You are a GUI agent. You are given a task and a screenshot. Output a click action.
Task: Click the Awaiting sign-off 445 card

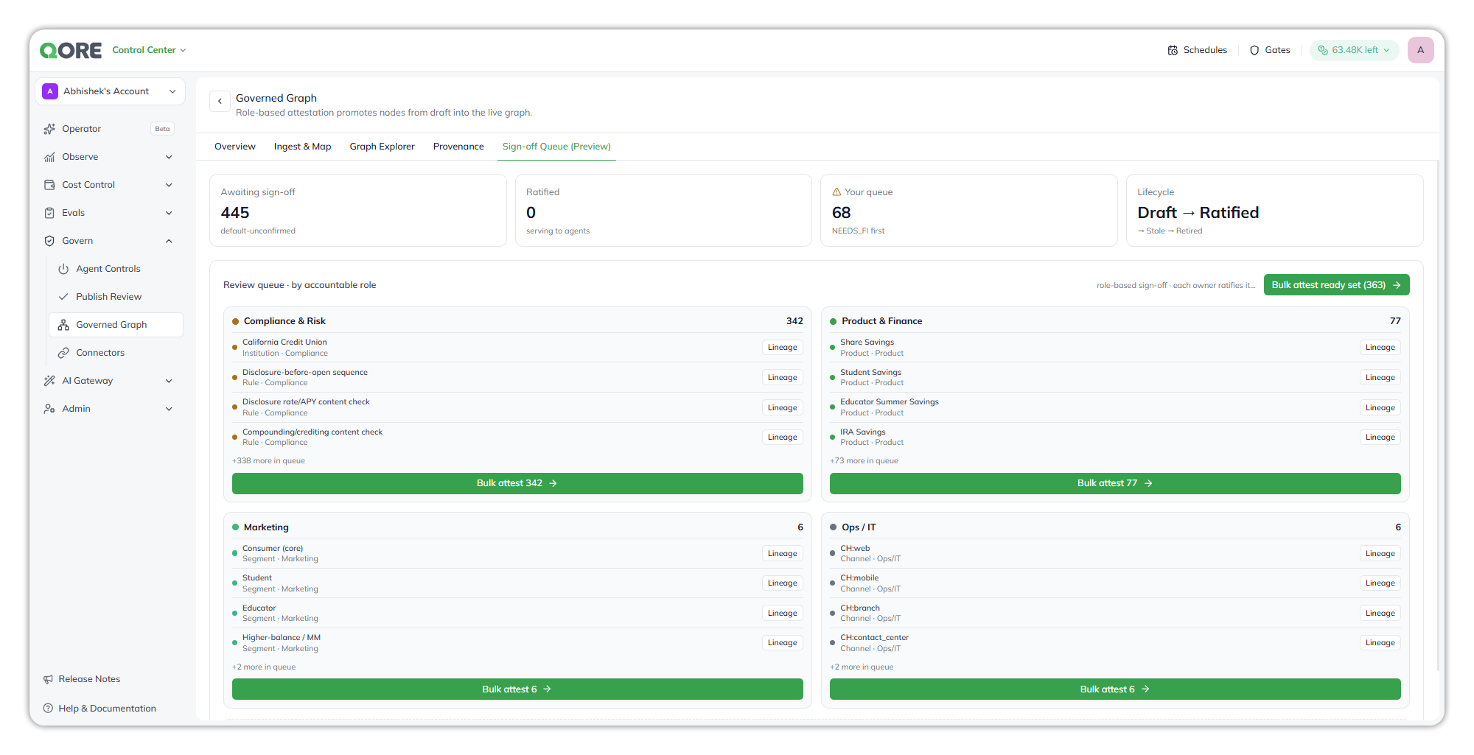pyautogui.click(x=358, y=211)
